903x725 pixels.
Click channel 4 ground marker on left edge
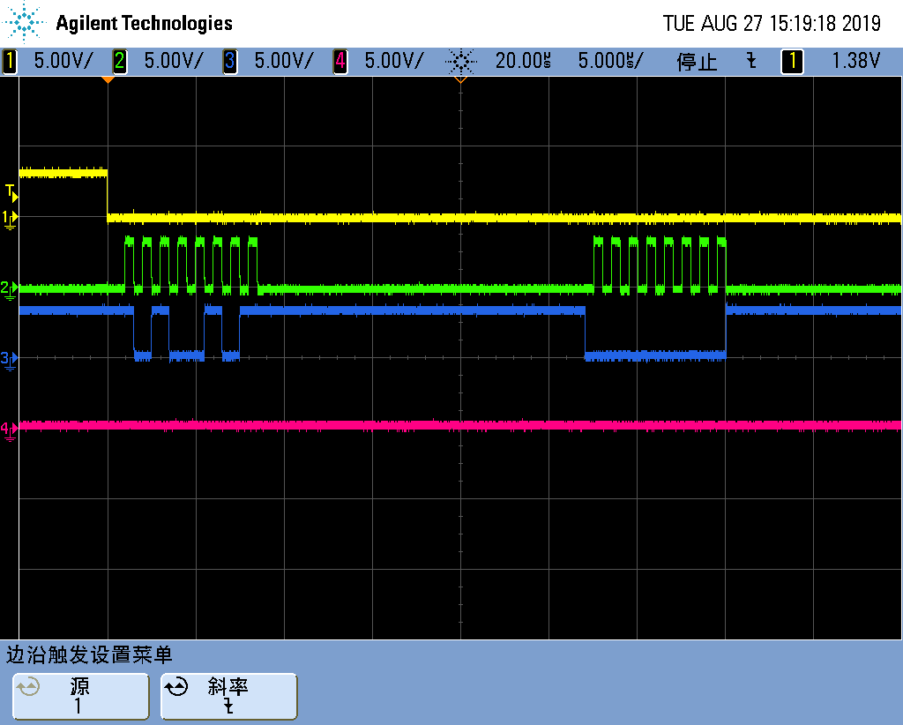(8, 430)
